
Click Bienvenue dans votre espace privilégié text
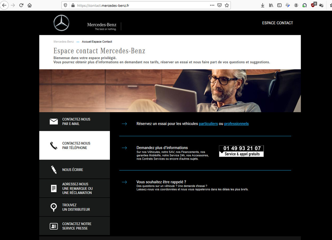[x=85, y=58]
